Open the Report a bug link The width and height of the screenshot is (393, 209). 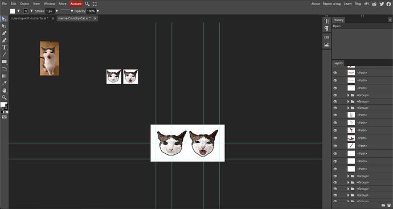tap(331, 4)
